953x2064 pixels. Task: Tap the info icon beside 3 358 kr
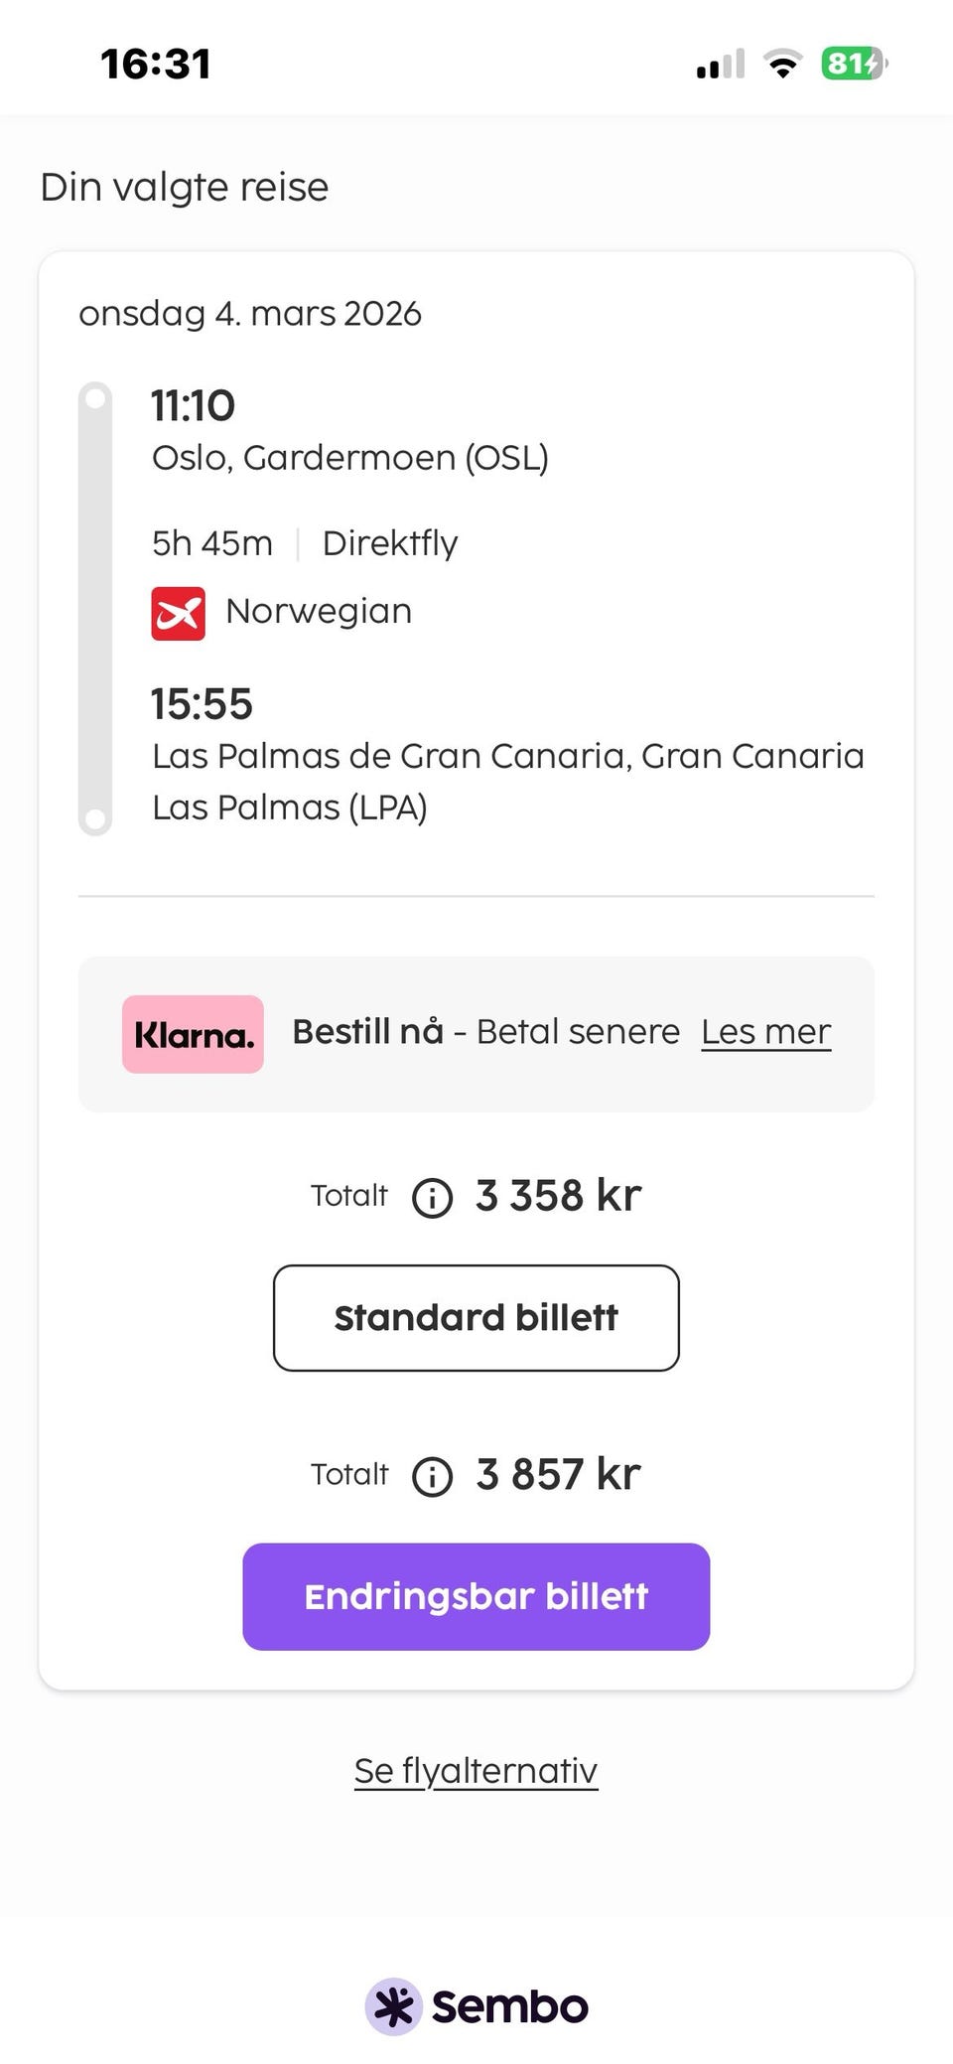433,1198
